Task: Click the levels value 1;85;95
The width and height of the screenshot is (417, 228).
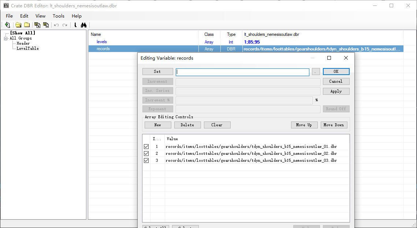Action: (252, 42)
